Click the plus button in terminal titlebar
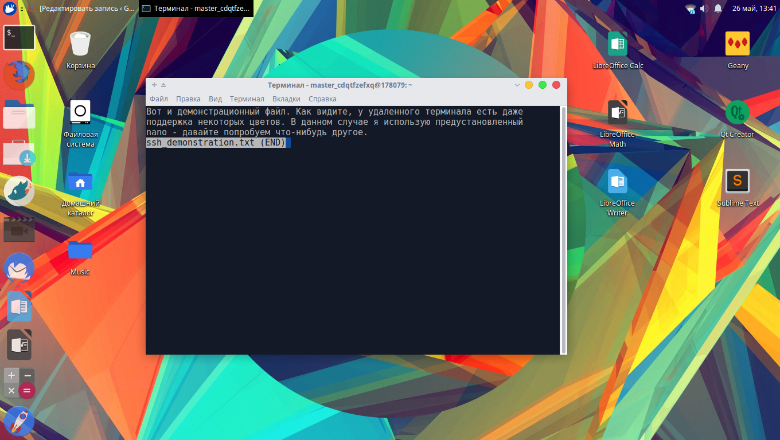 coord(154,85)
